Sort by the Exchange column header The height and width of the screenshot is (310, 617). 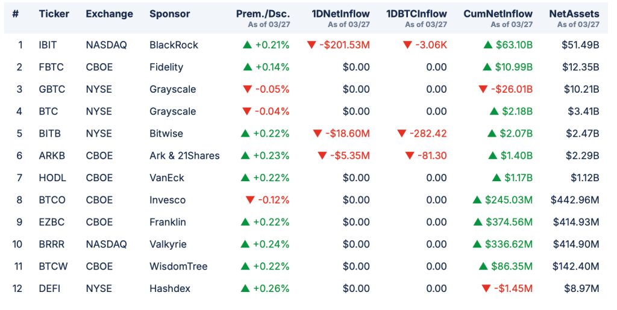(108, 14)
